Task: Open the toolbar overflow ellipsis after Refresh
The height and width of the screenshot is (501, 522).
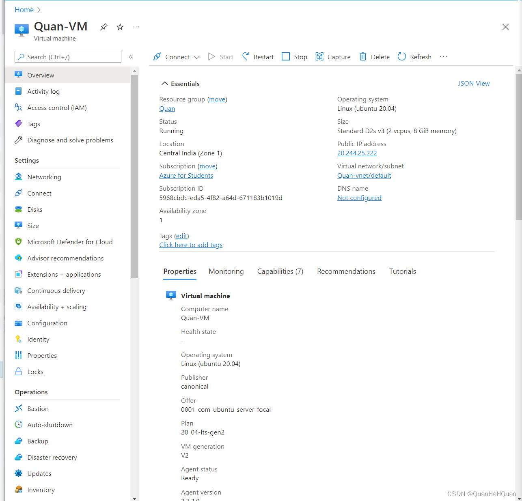Action: [x=444, y=56]
